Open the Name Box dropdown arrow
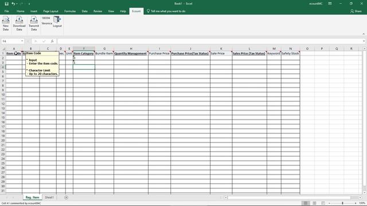367x206 pixels. pos(22,41)
